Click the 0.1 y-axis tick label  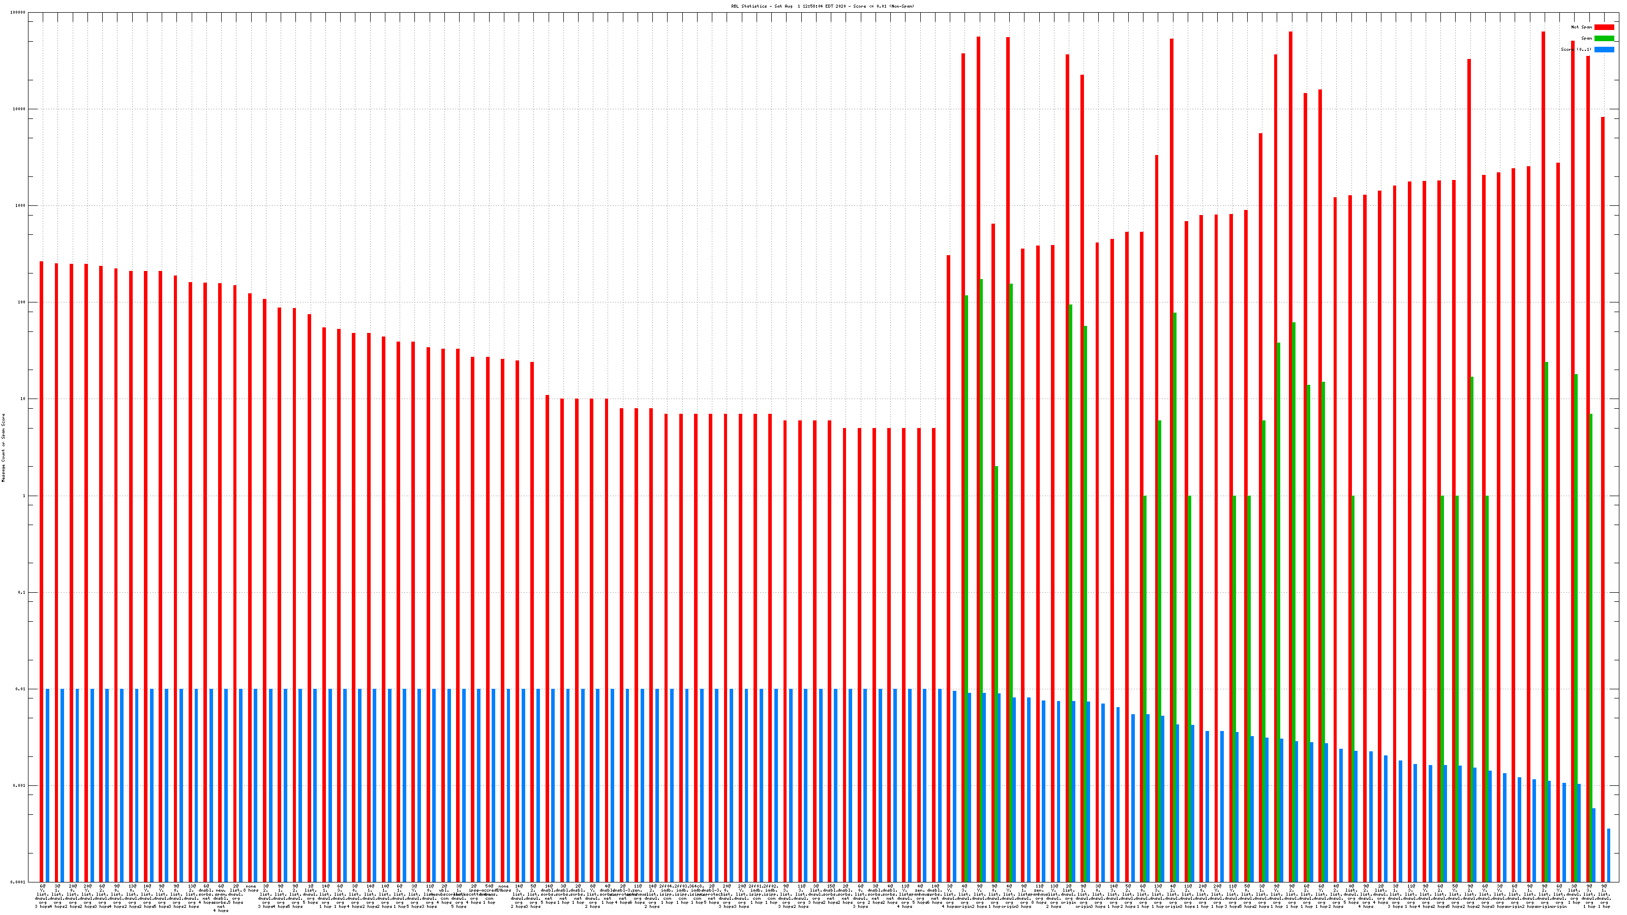tap(22, 593)
